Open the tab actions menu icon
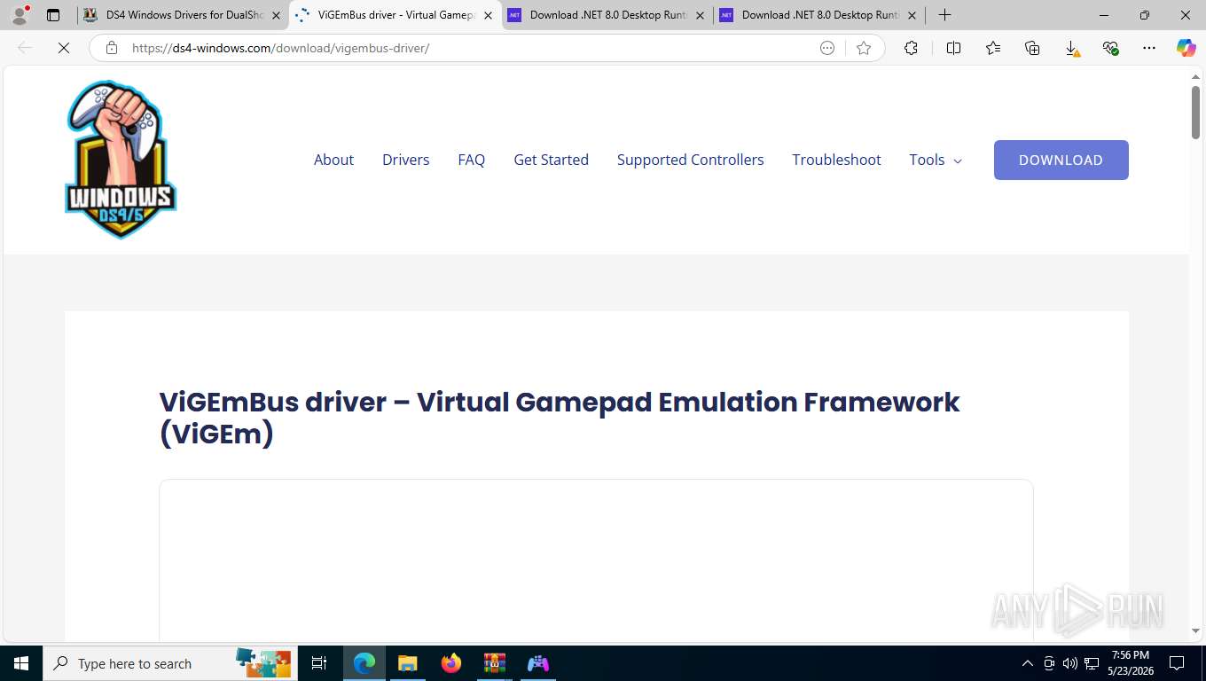Viewport: 1206px width, 681px height. [x=53, y=15]
